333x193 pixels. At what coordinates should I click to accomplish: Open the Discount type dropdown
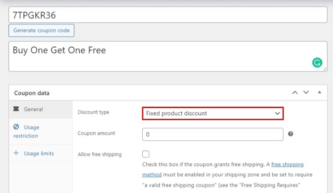click(x=213, y=113)
